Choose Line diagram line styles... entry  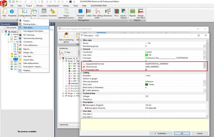pyautogui.click(x=34, y=31)
